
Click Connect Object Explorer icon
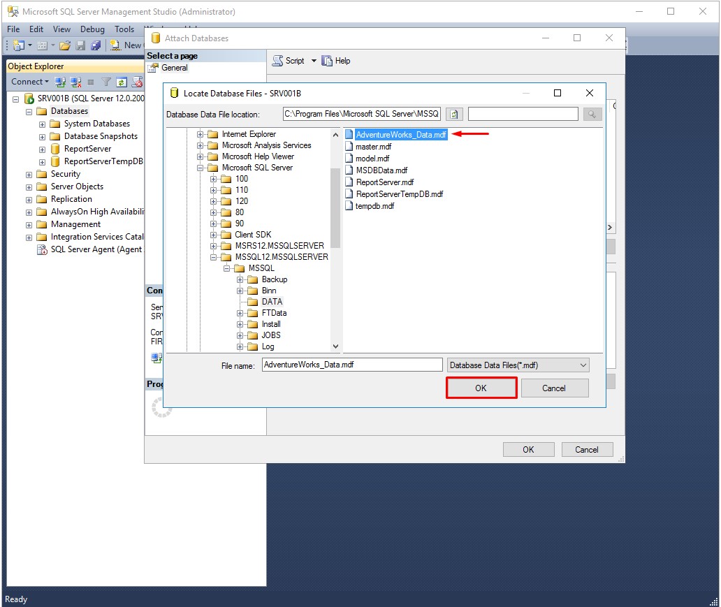click(60, 82)
